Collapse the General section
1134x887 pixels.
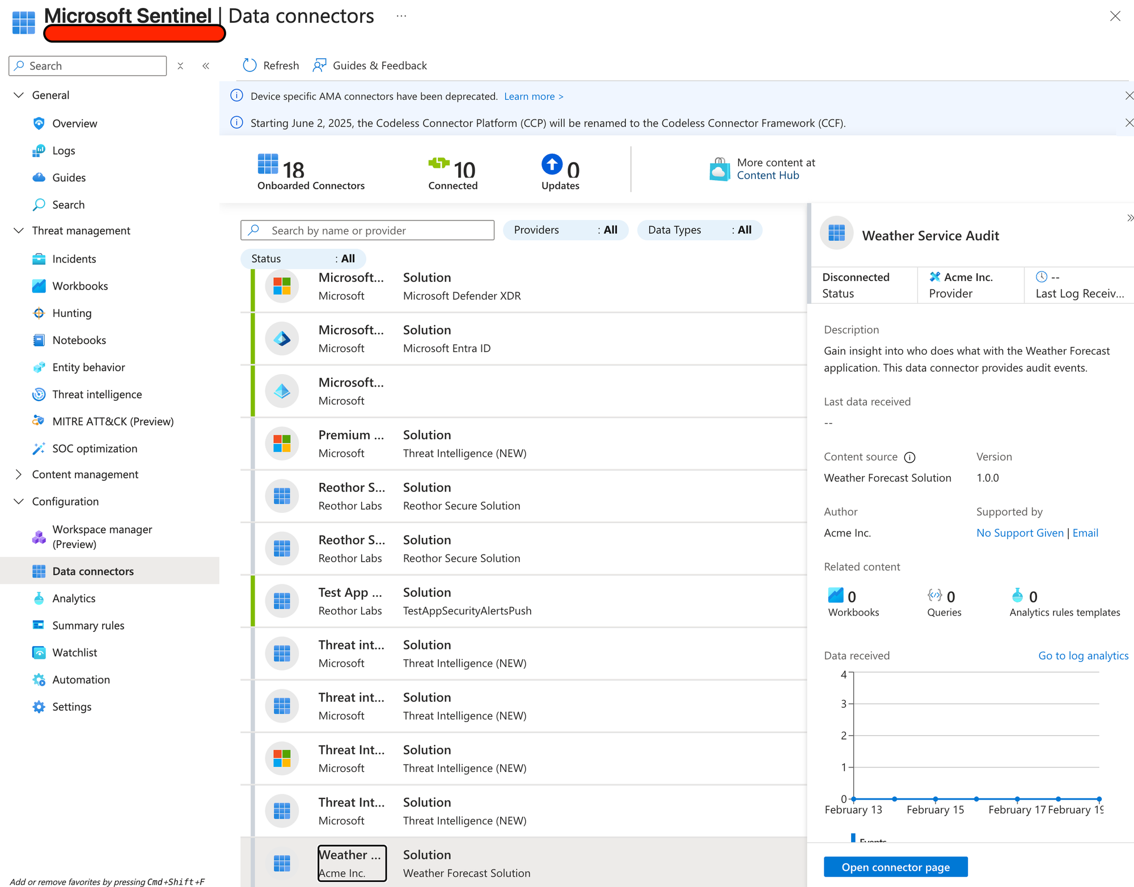tap(19, 95)
